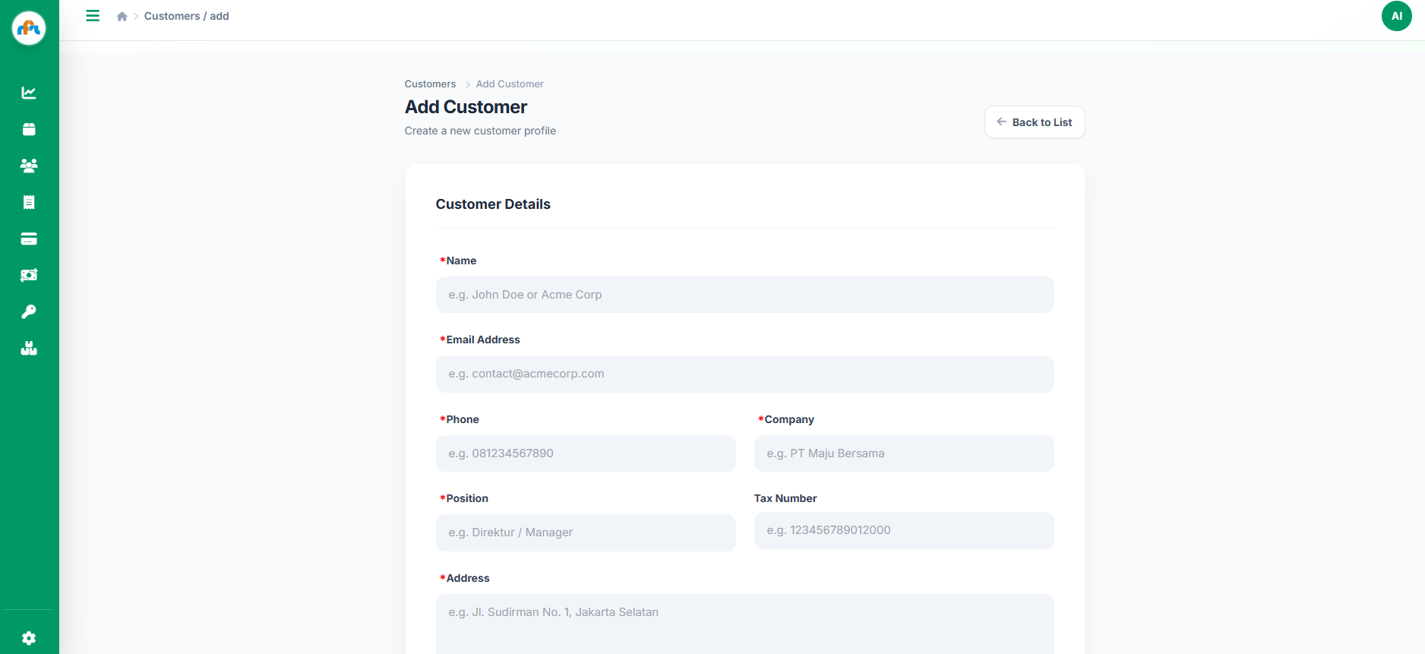Click the Back to List button
Viewport: 1425px width, 654px height.
(1034, 122)
